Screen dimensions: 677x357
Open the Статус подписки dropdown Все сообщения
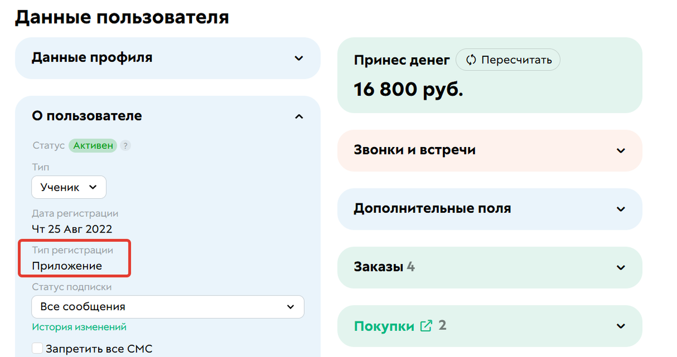(168, 307)
